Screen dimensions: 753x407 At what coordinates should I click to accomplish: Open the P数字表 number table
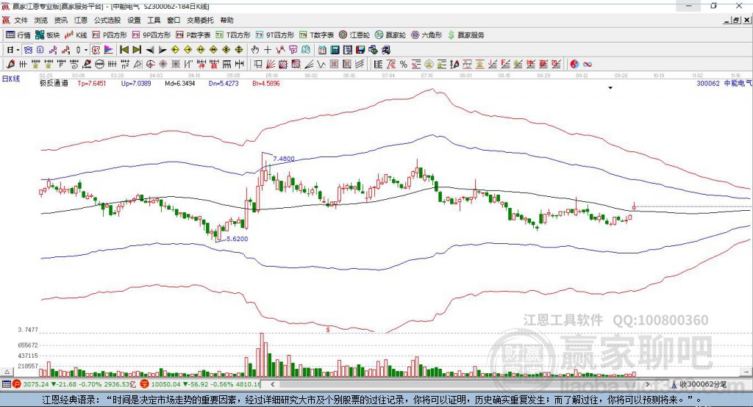[x=193, y=35]
